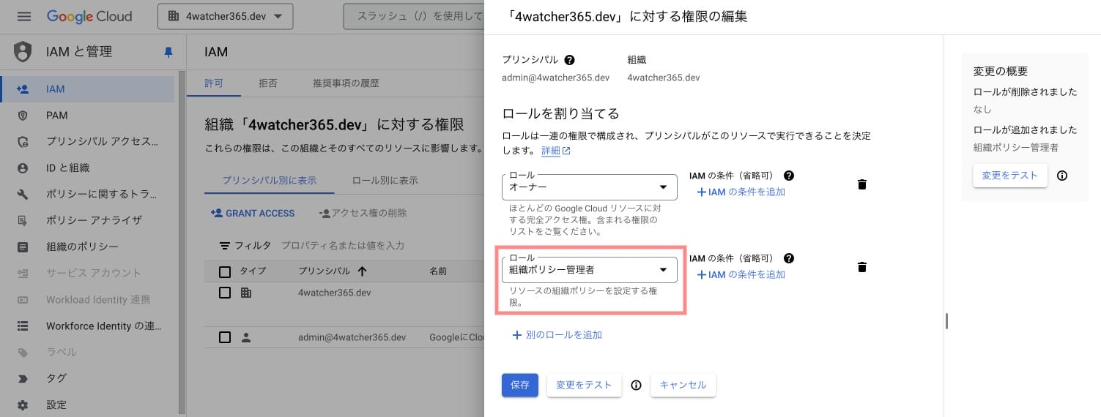Image resolution: width=1101 pixels, height=417 pixels.
Task: Open the 組織ポリシー管理者 role dropdown
Action: [590, 269]
